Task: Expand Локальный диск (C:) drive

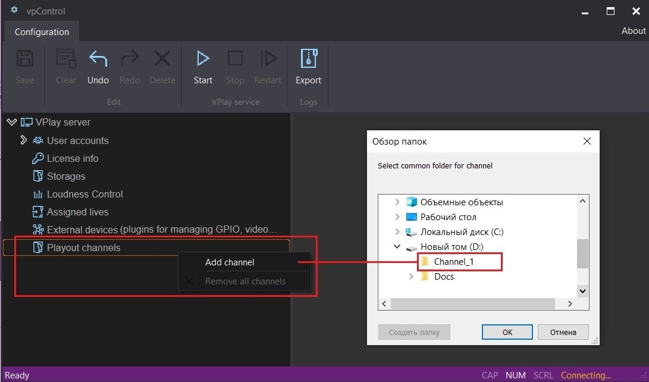Action: pos(397,232)
